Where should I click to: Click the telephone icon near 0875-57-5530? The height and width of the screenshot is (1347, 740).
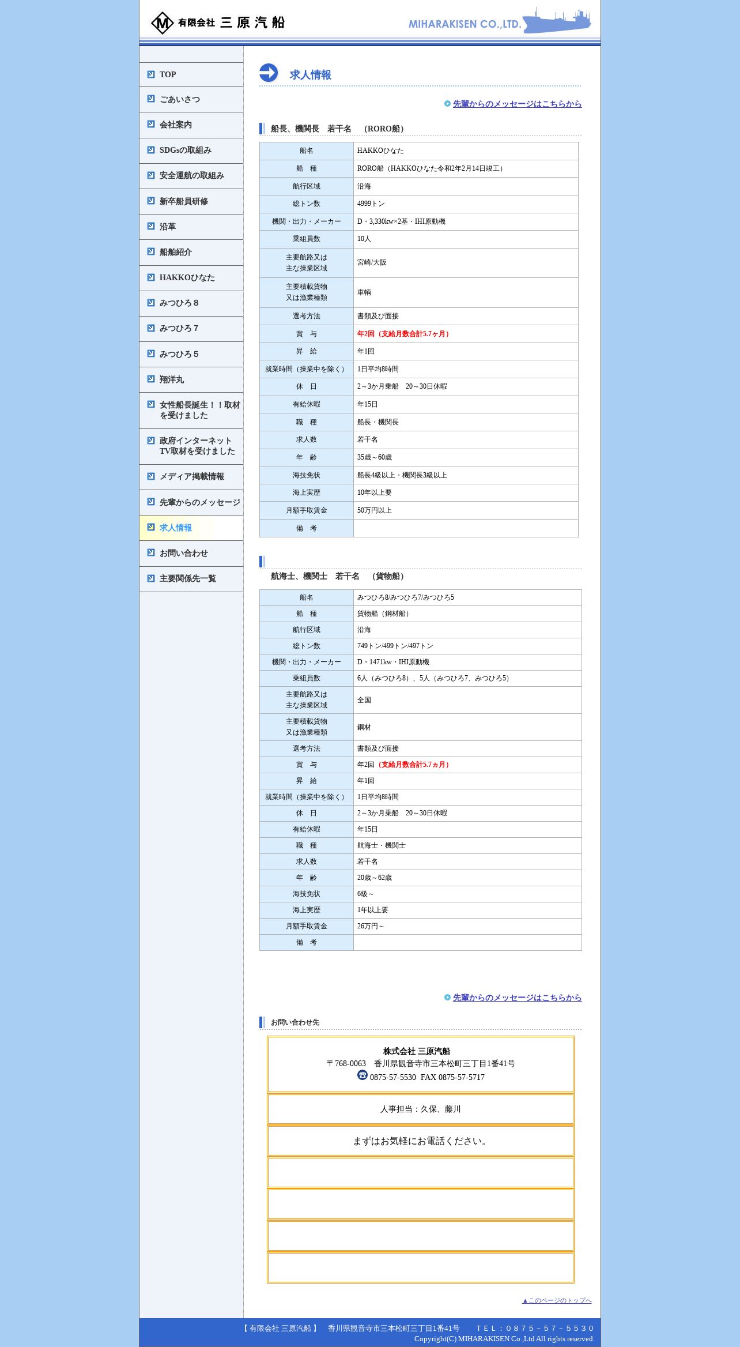(363, 1074)
